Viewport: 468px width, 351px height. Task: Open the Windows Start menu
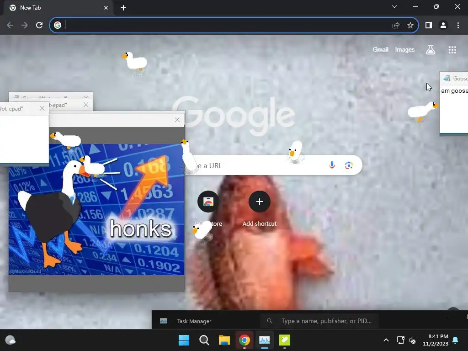(x=184, y=340)
